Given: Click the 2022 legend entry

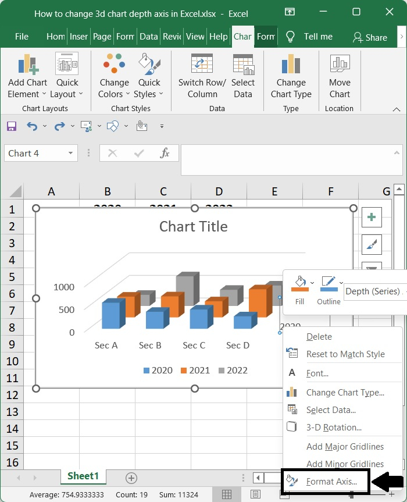Looking at the screenshot, I should click(x=233, y=371).
